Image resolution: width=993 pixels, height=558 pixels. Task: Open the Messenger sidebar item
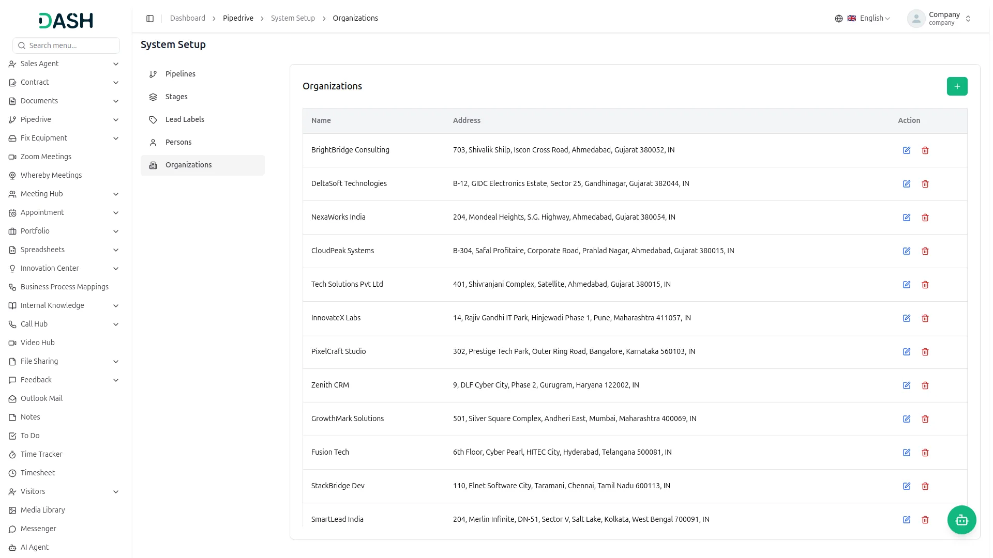(x=64, y=529)
